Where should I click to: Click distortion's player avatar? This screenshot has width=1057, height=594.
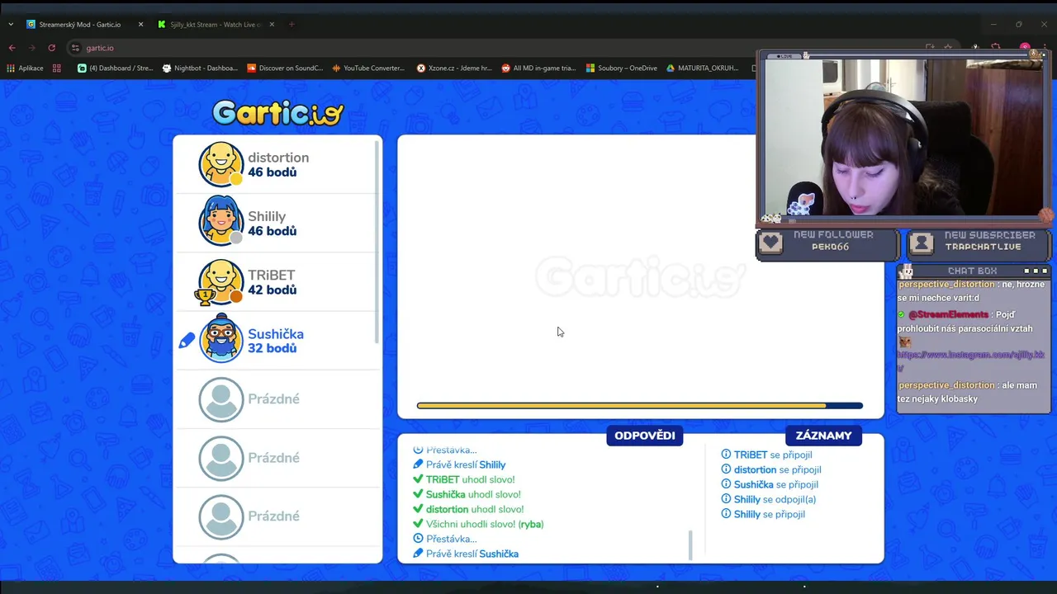click(x=221, y=164)
